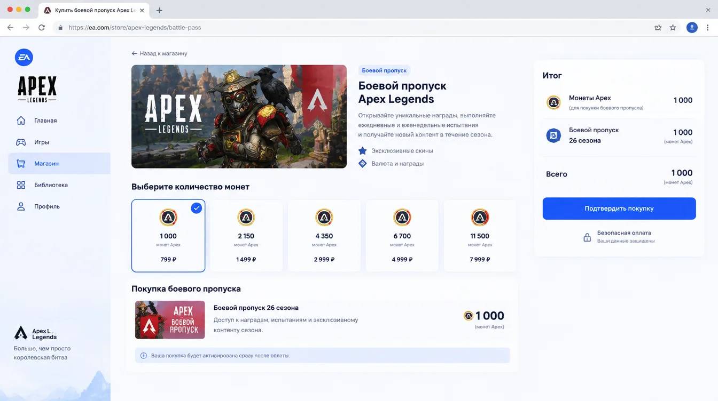Bookmark page with star icon
Image resolution: width=718 pixels, height=401 pixels.
673,27
